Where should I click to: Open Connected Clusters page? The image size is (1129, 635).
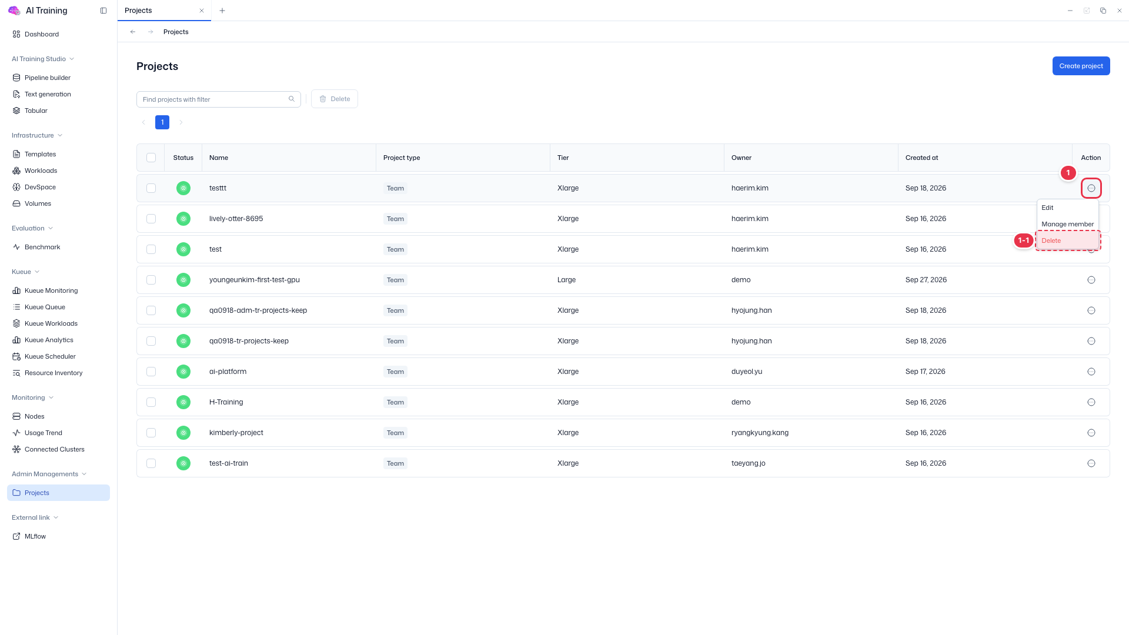[58, 449]
